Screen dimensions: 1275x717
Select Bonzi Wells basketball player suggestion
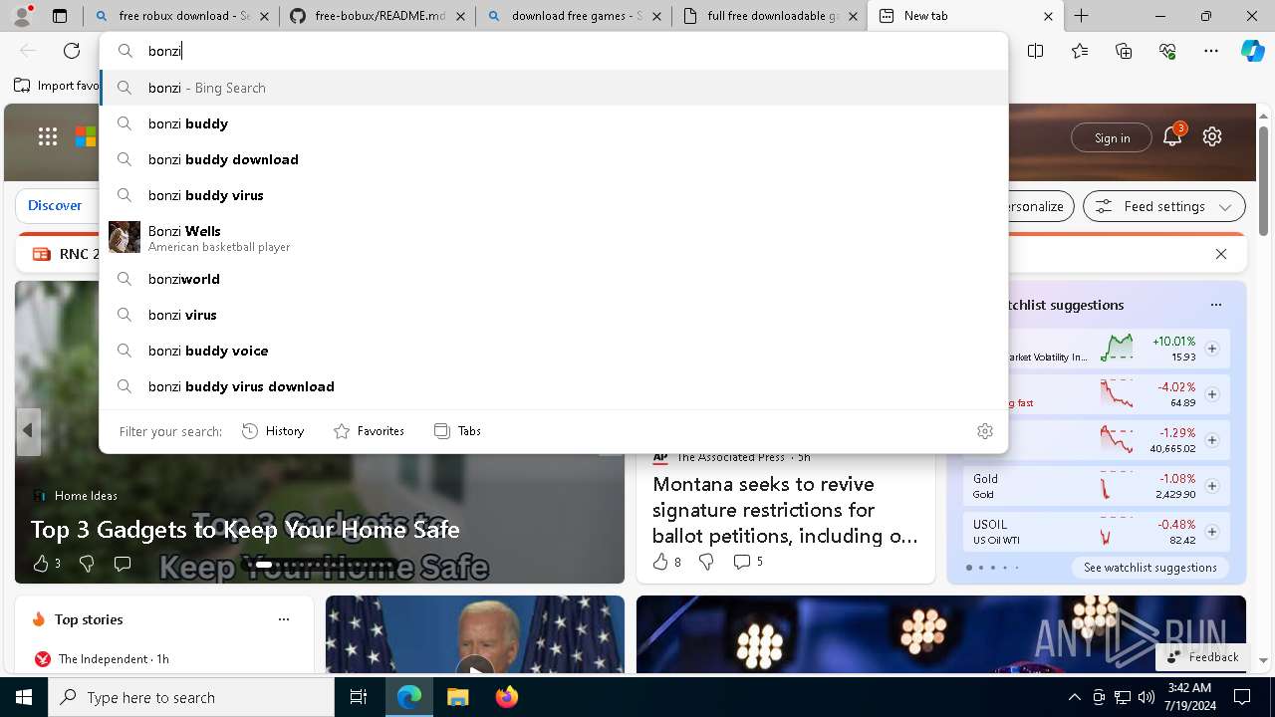pos(554,237)
